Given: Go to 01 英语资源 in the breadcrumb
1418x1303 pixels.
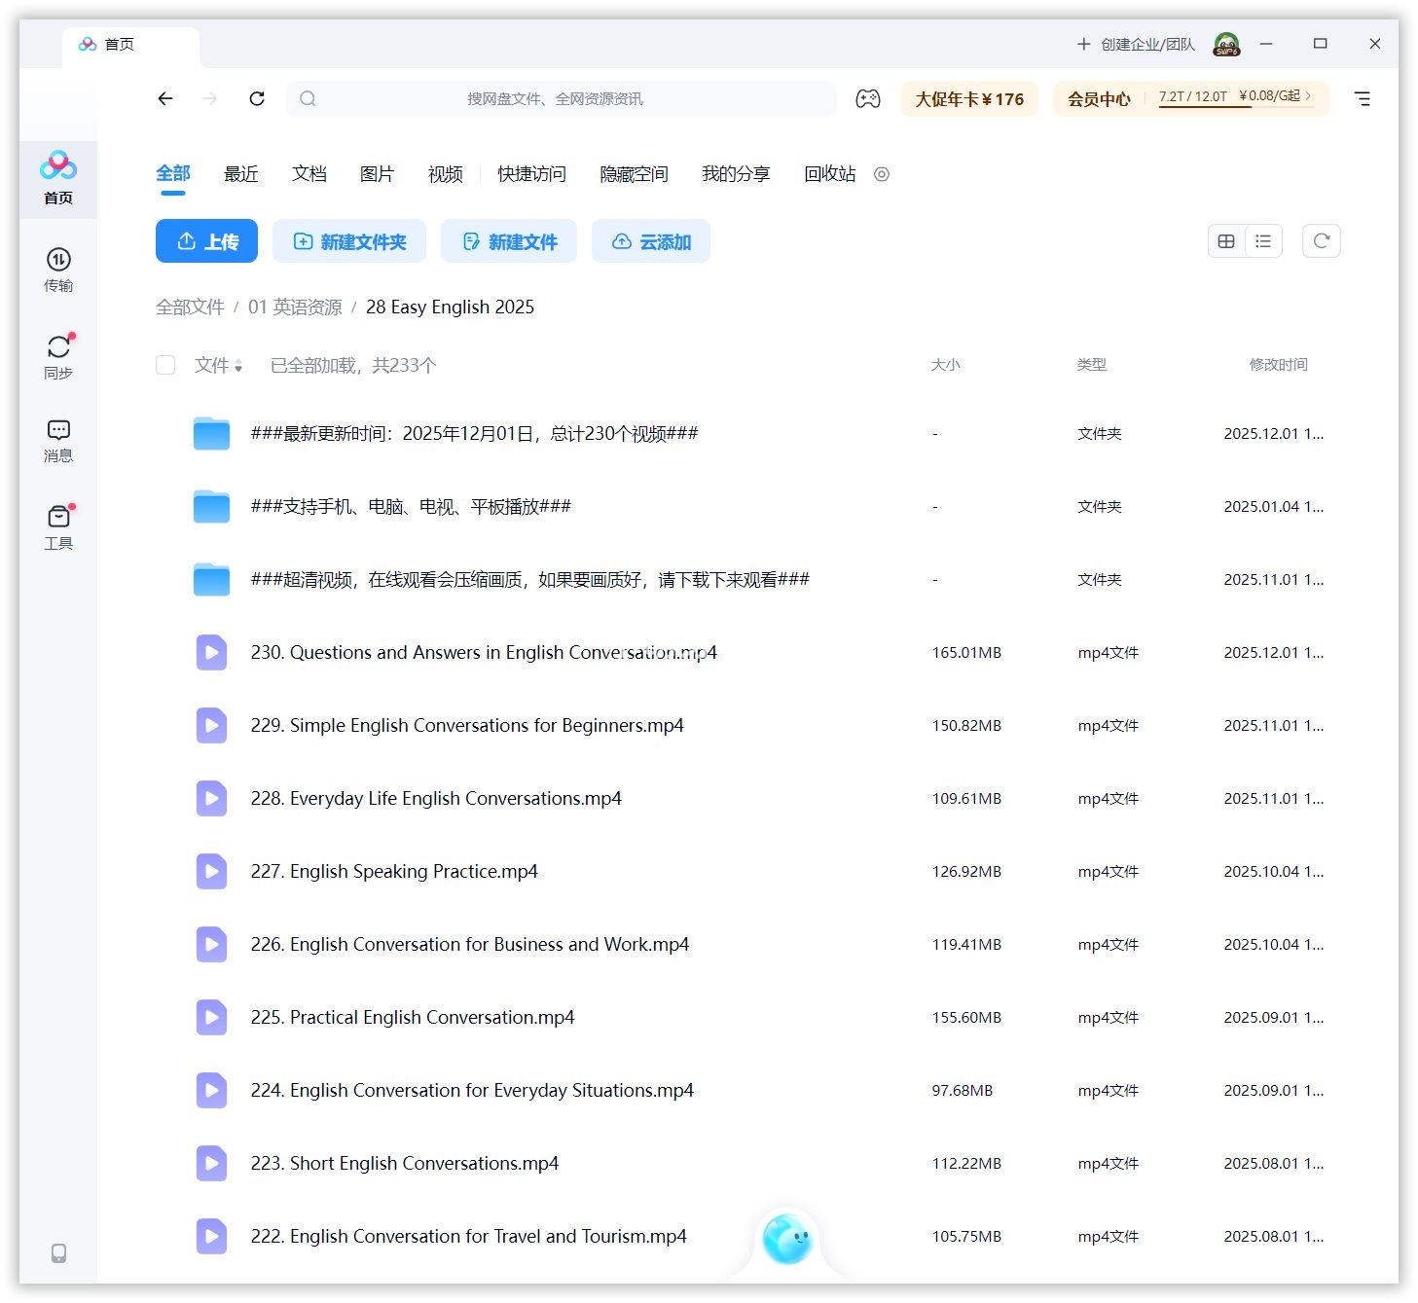Looking at the screenshot, I should (x=295, y=308).
